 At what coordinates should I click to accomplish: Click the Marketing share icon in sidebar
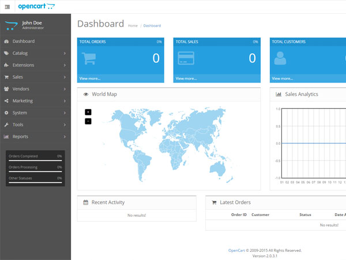click(x=6, y=101)
